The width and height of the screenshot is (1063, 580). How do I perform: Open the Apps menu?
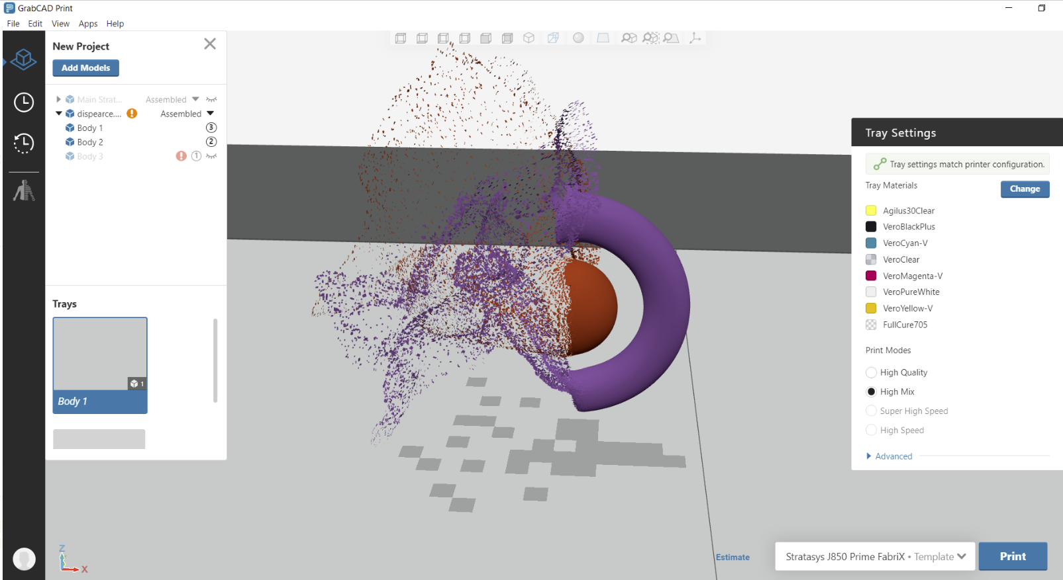pyautogui.click(x=88, y=24)
